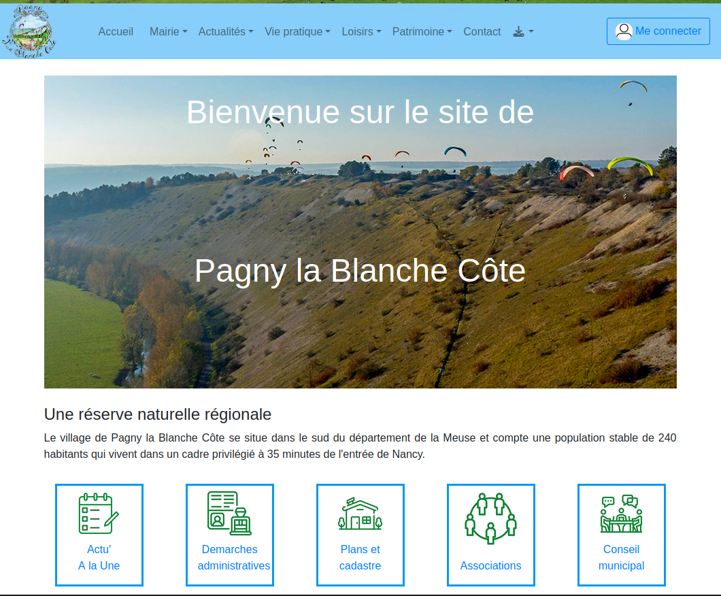Go to the Accueil page
This screenshot has height=596, width=721.
[x=116, y=31]
